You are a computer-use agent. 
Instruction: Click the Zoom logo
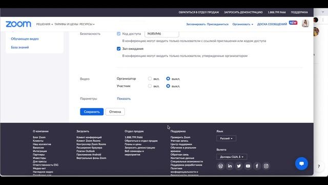[18, 24]
